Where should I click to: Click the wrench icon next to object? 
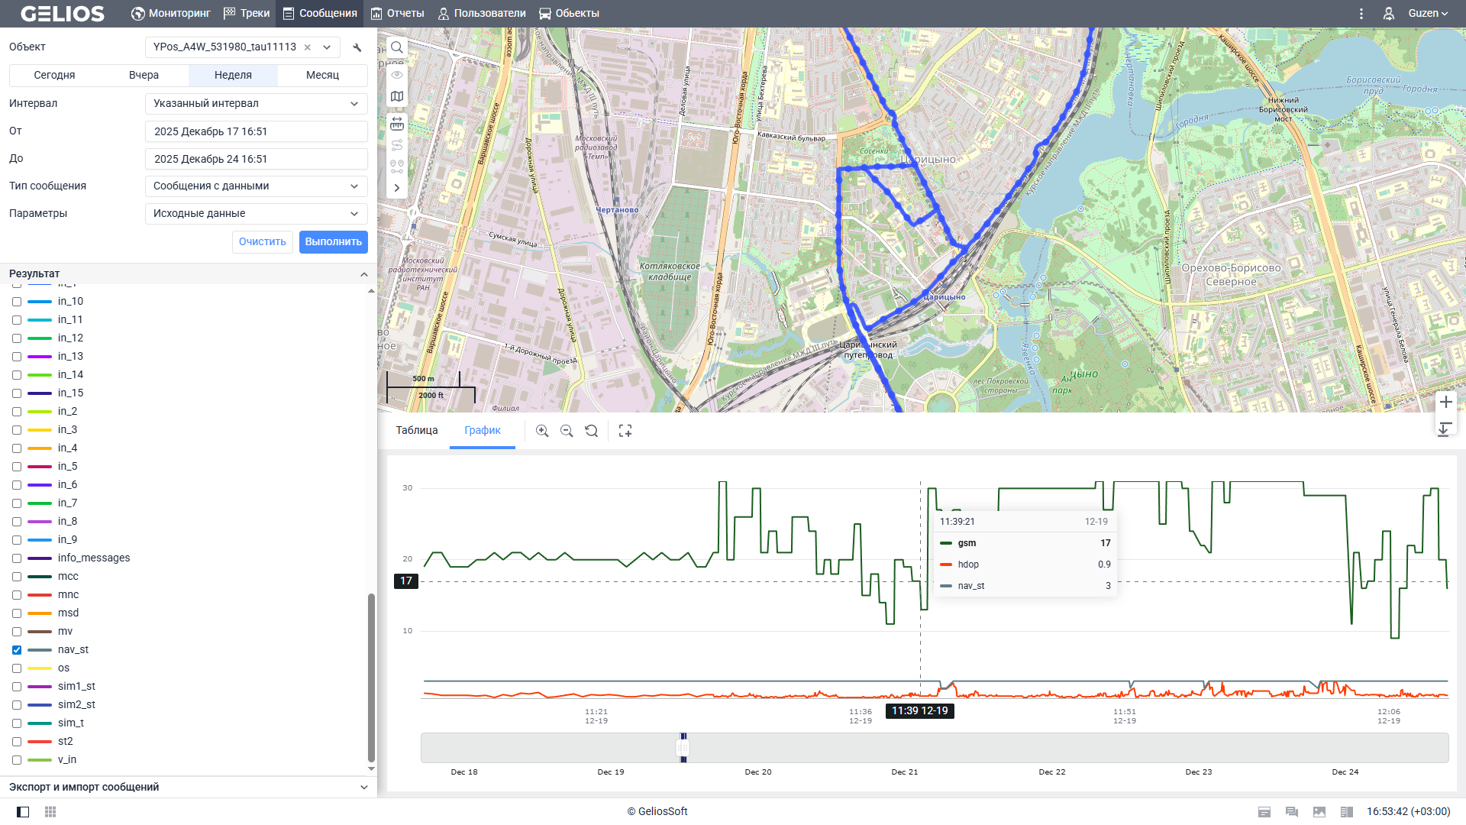357,47
